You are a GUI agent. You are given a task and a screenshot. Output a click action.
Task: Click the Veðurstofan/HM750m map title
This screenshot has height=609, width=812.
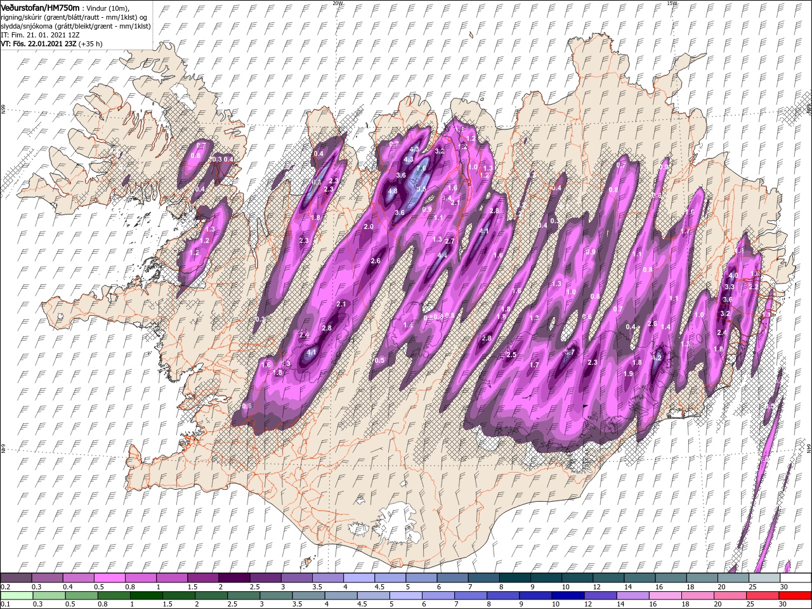click(40, 8)
